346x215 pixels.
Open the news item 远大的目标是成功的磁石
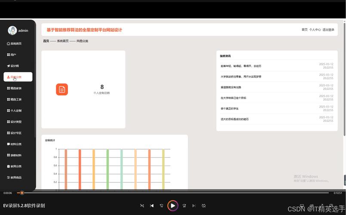click(235, 119)
